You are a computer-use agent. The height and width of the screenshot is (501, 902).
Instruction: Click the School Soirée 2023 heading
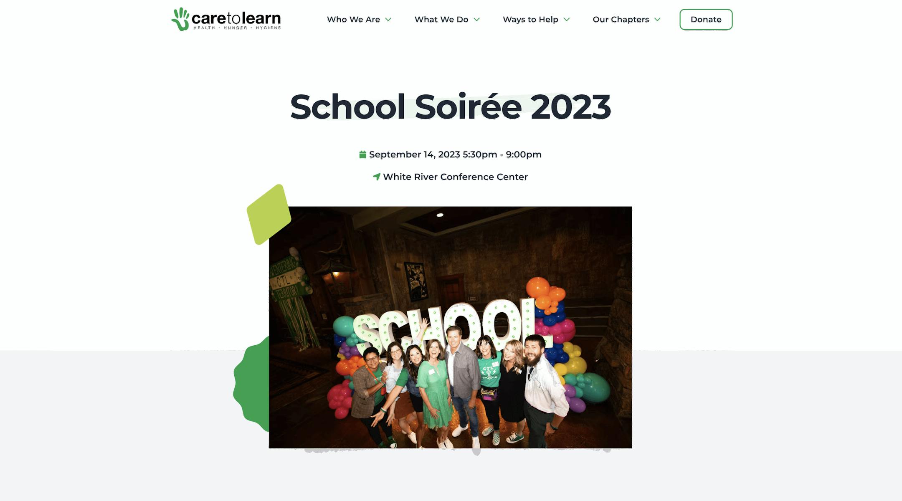[x=451, y=107]
